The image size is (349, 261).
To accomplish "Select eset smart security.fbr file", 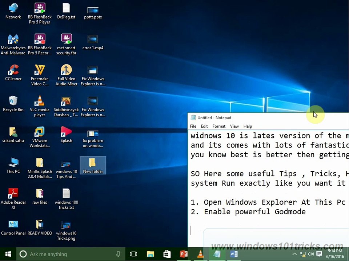I will (x=66, y=44).
